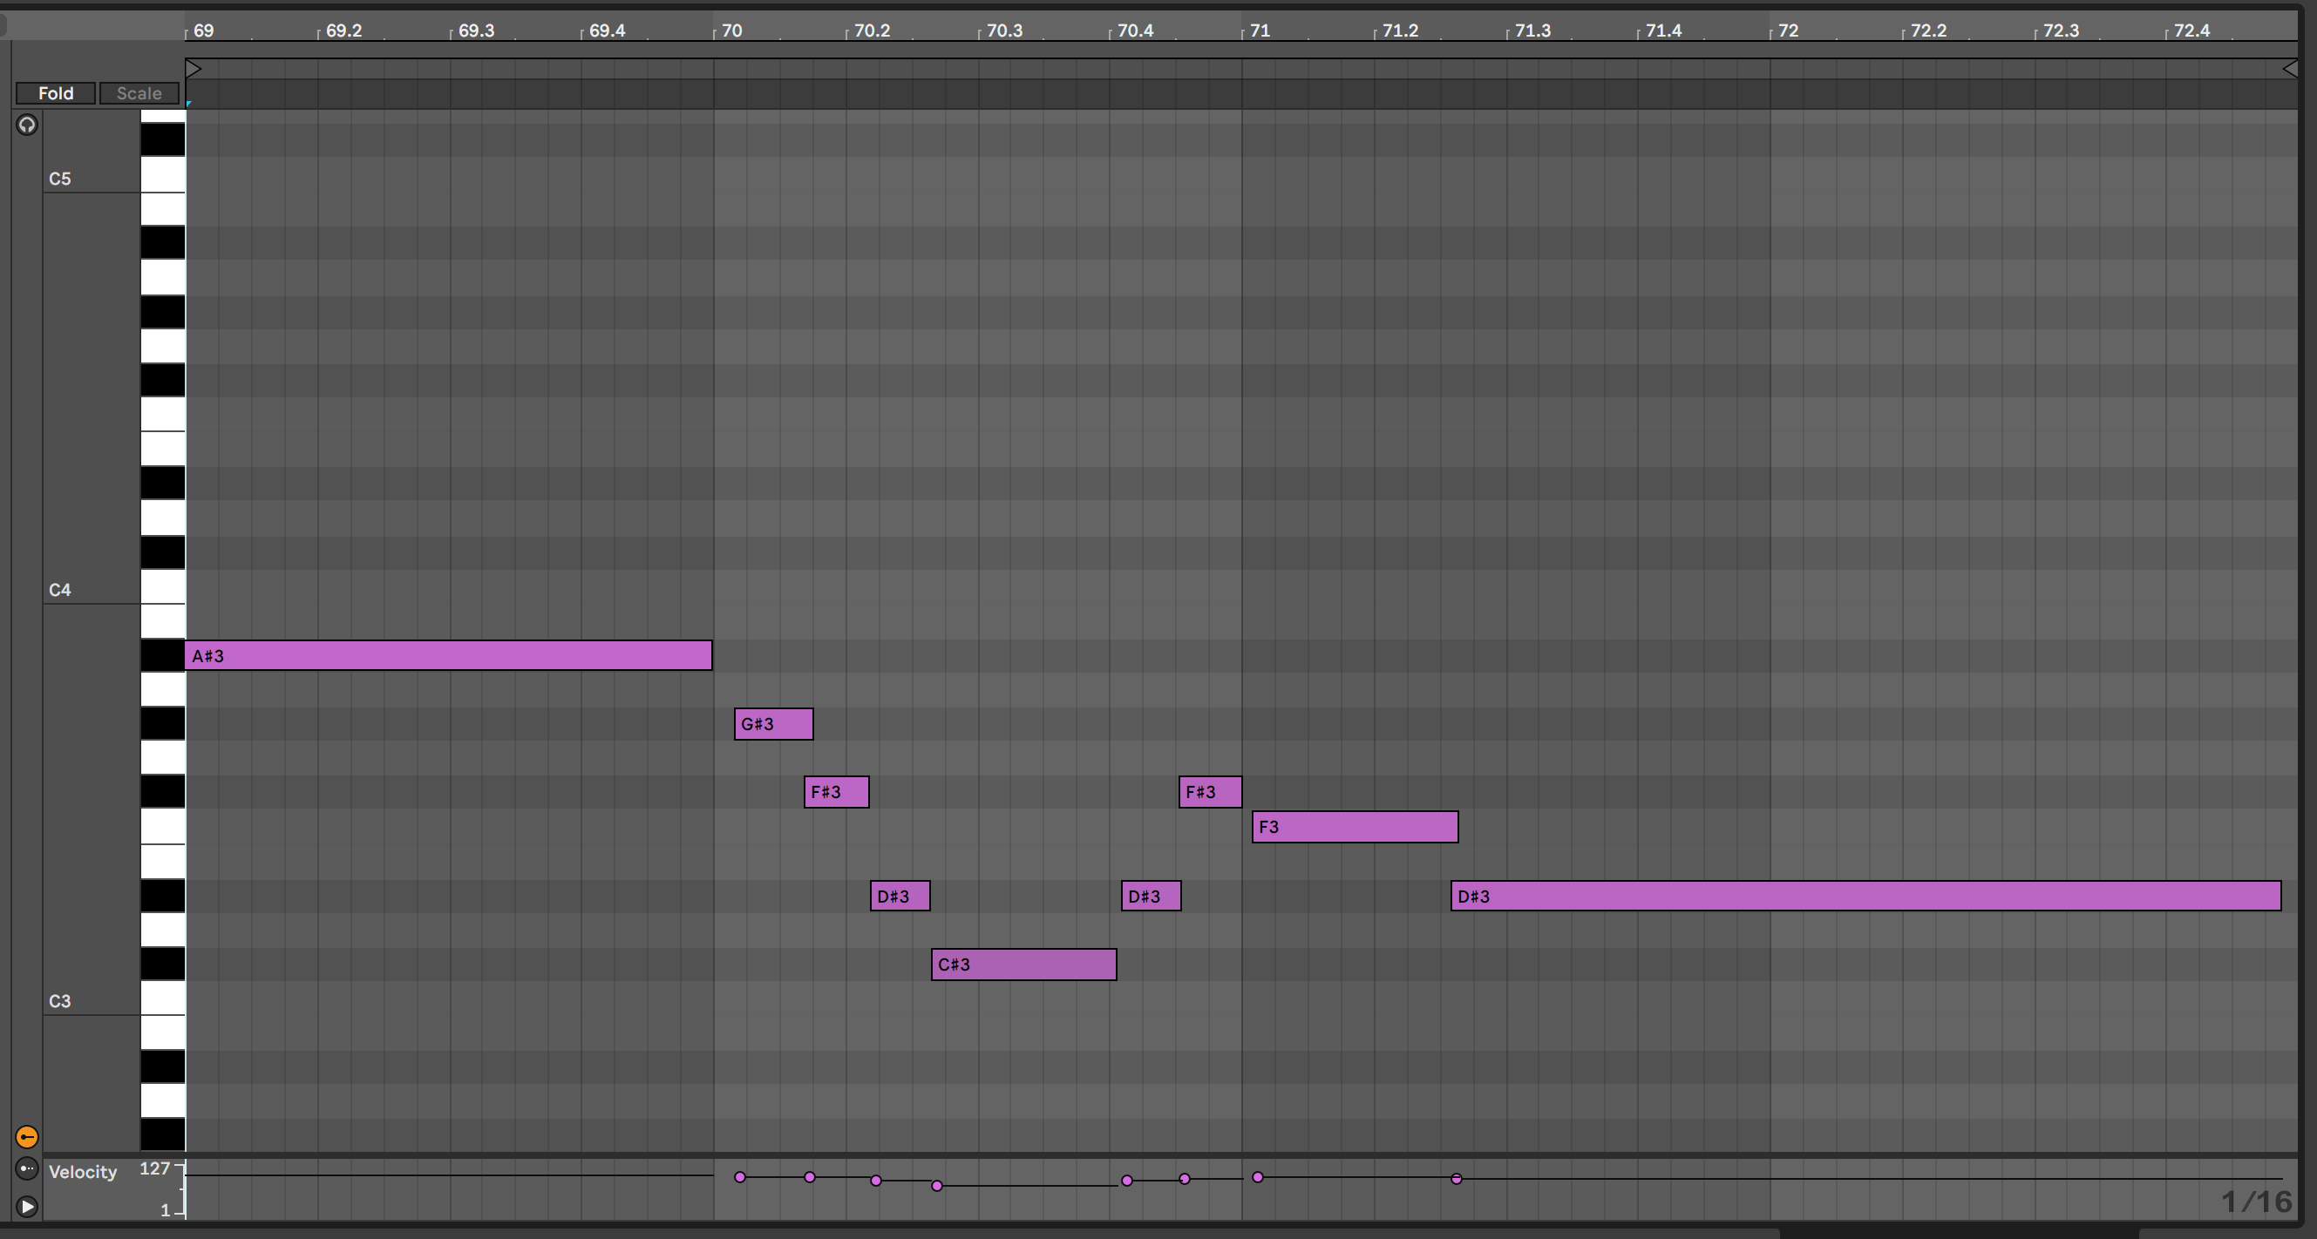This screenshot has height=1239, width=2317.
Task: Click the lowest velocity marker for C#3
Action: click(937, 1186)
